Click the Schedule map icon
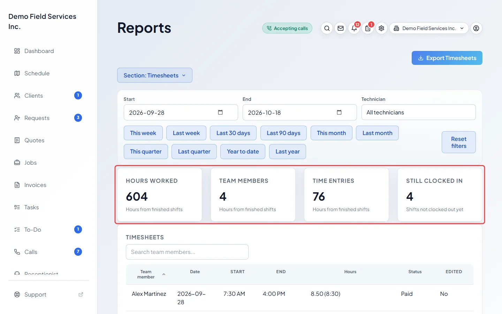This screenshot has width=502, height=314. (17, 73)
